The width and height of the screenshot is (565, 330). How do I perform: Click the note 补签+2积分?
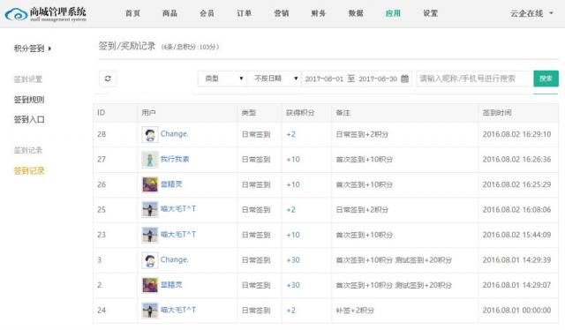[x=355, y=311]
